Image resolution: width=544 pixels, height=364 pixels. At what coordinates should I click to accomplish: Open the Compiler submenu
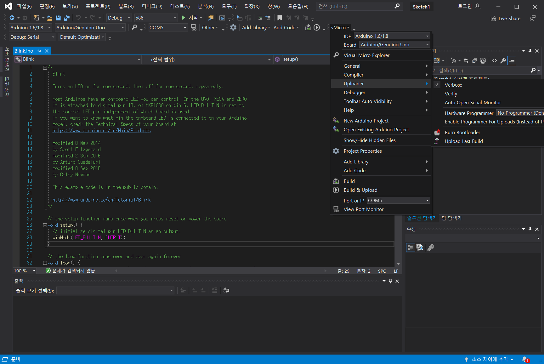pyautogui.click(x=381, y=75)
